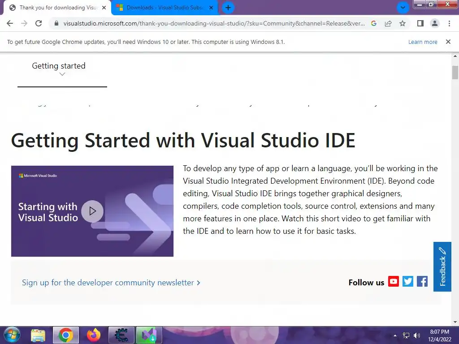
Task: Open a new tab with plus button
Action: pos(228,8)
